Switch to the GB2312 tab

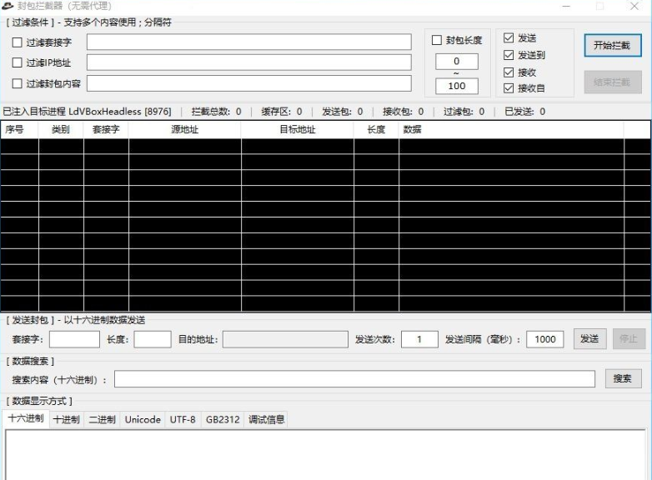click(223, 419)
